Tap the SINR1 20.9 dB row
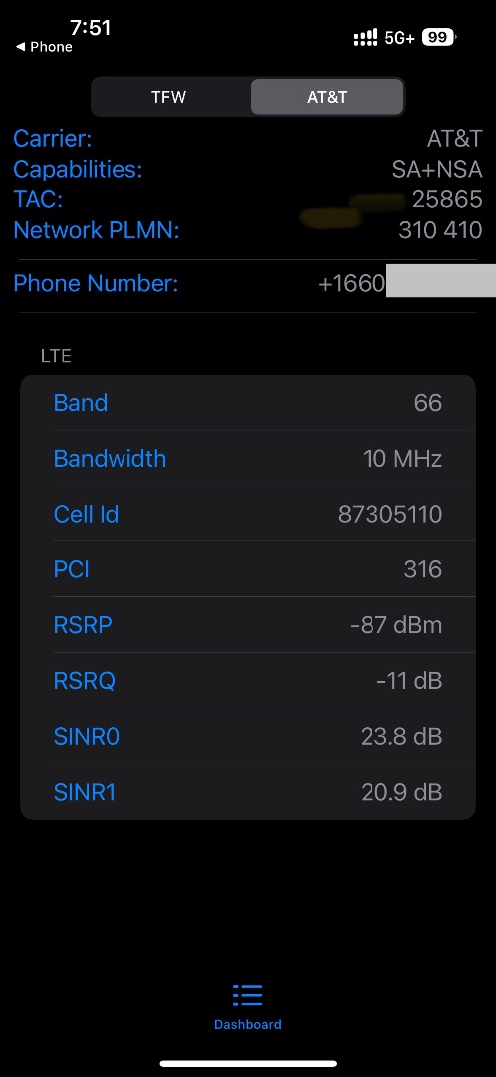The width and height of the screenshot is (496, 1077). point(248,793)
